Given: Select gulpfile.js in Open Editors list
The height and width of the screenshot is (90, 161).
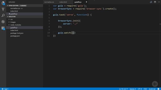Looking at the screenshot, I should pyautogui.click(x=25, y=14).
